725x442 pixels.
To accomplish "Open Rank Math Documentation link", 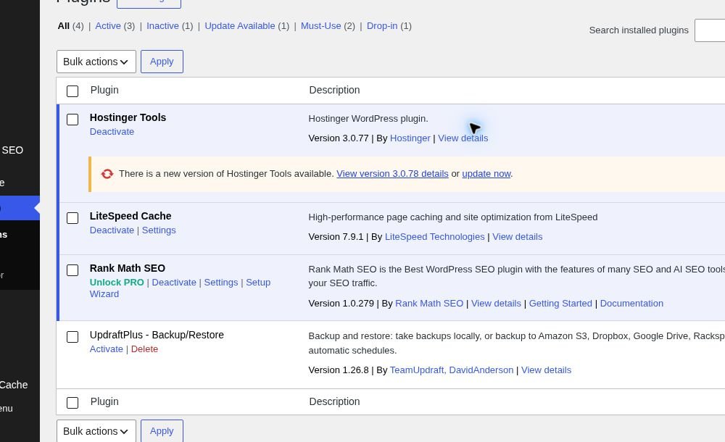I will [x=631, y=304].
